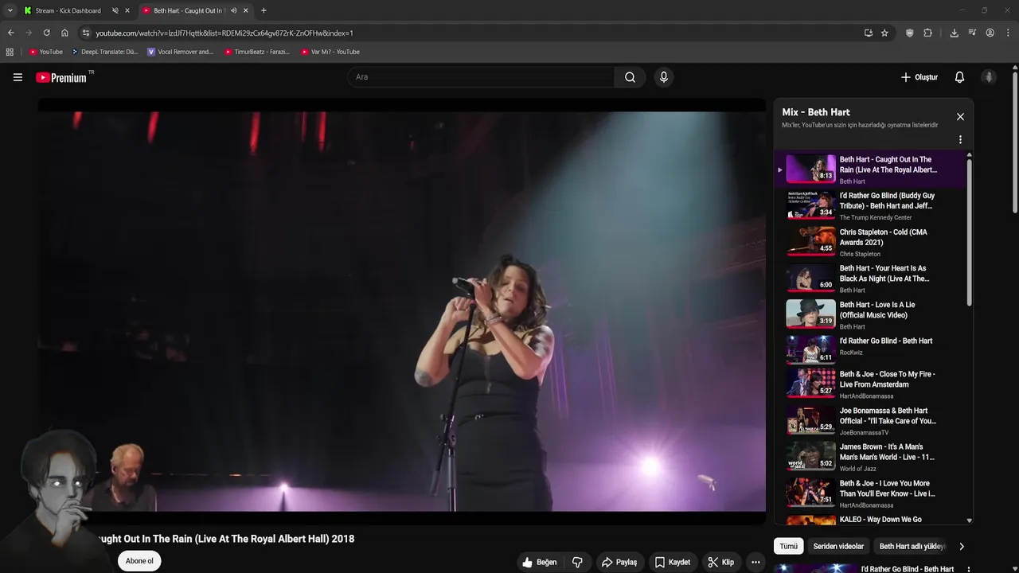Open browser tab search dropdown arrow
The width and height of the screenshot is (1019, 573).
(x=10, y=10)
